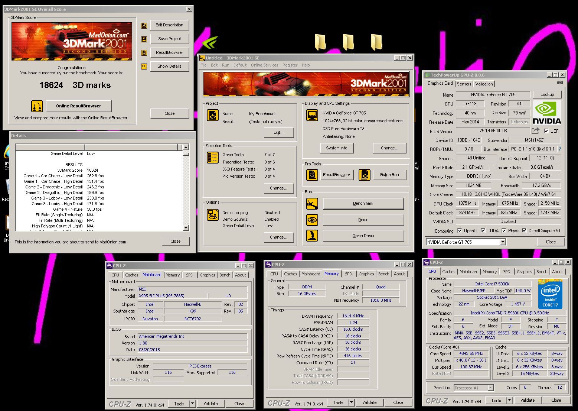Open Tools dropdown arrow in Mainboard CPU-Z

coord(192,403)
